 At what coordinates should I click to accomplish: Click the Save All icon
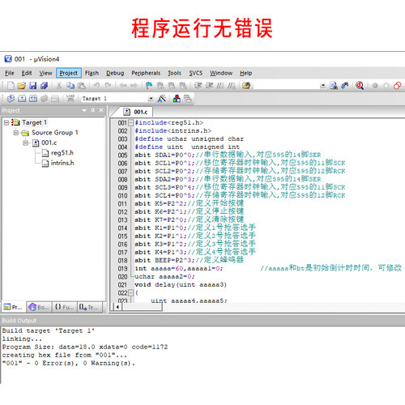(x=44, y=86)
